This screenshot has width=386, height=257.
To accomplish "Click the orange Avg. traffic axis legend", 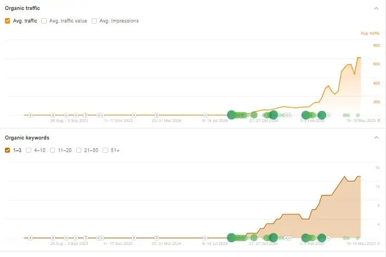I will pos(370,33).
